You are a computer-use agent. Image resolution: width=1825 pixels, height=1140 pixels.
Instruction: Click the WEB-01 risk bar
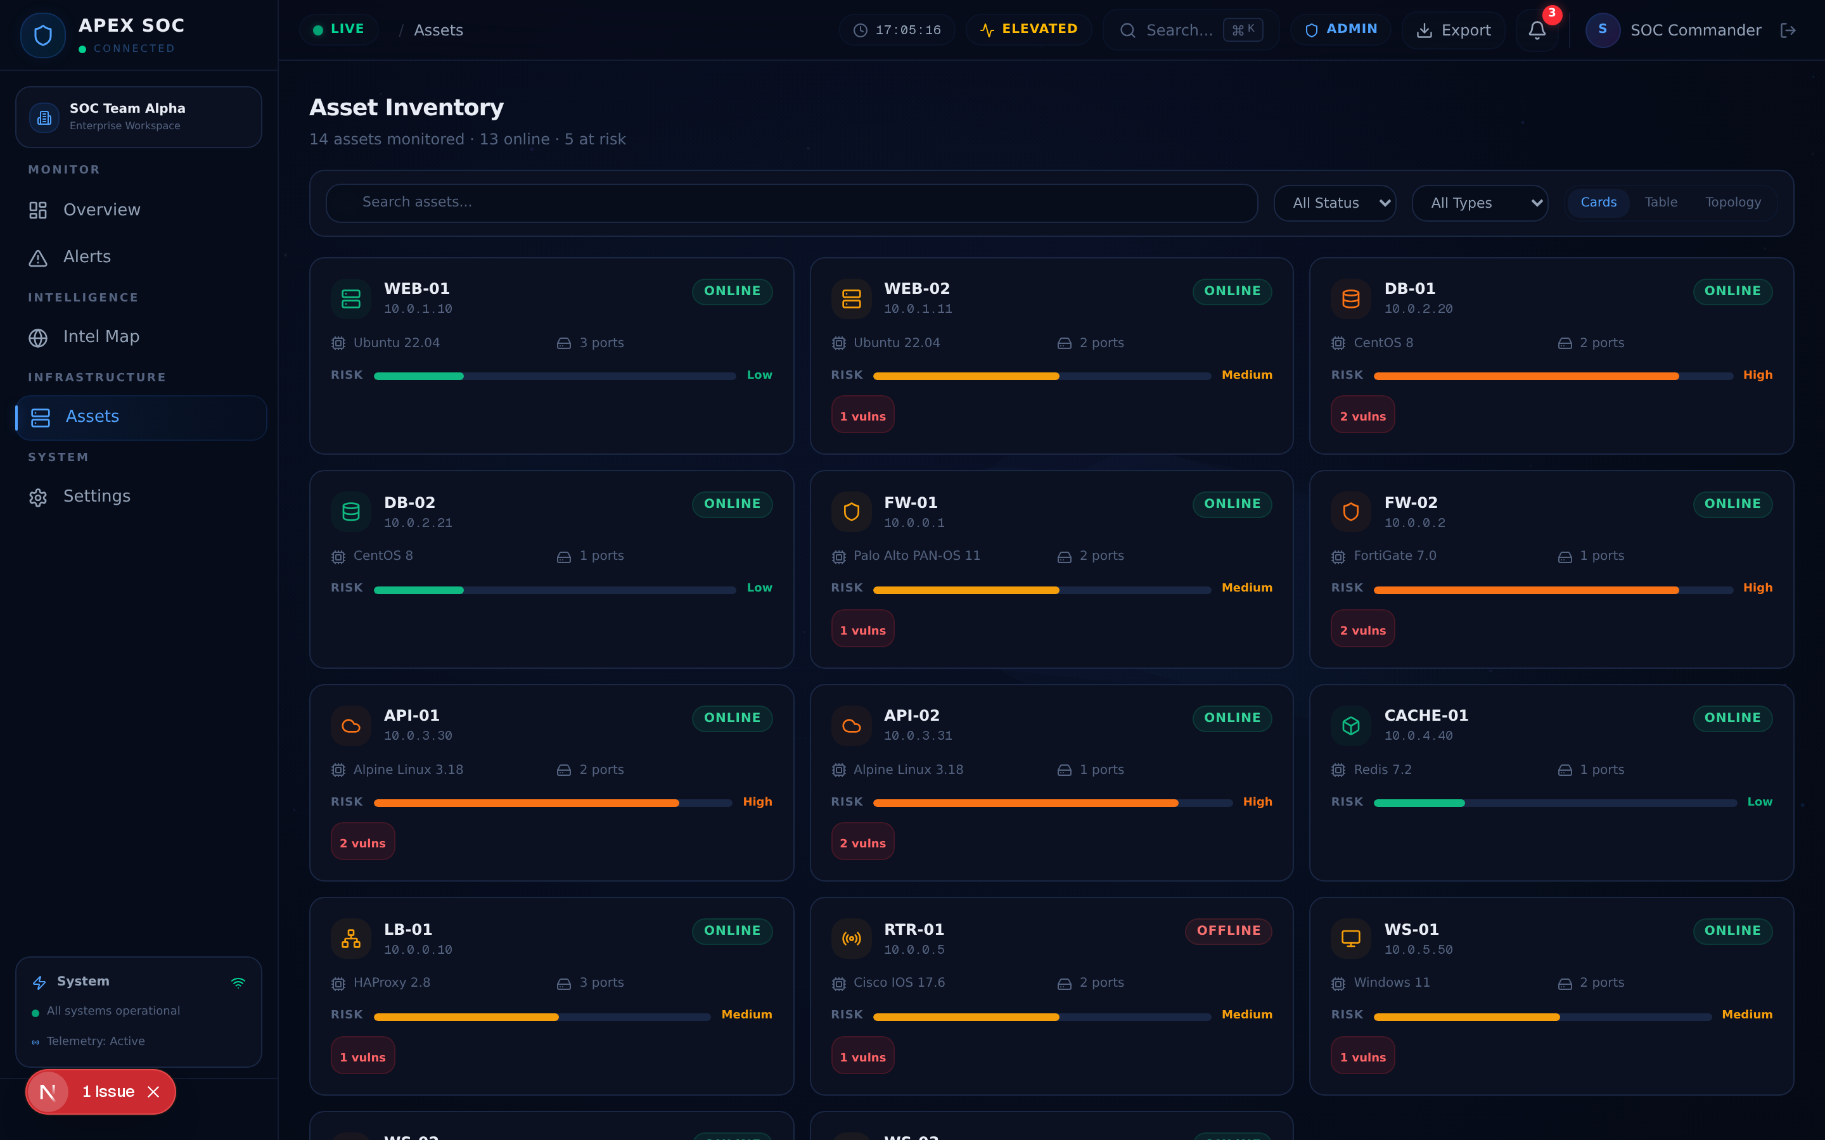click(554, 376)
